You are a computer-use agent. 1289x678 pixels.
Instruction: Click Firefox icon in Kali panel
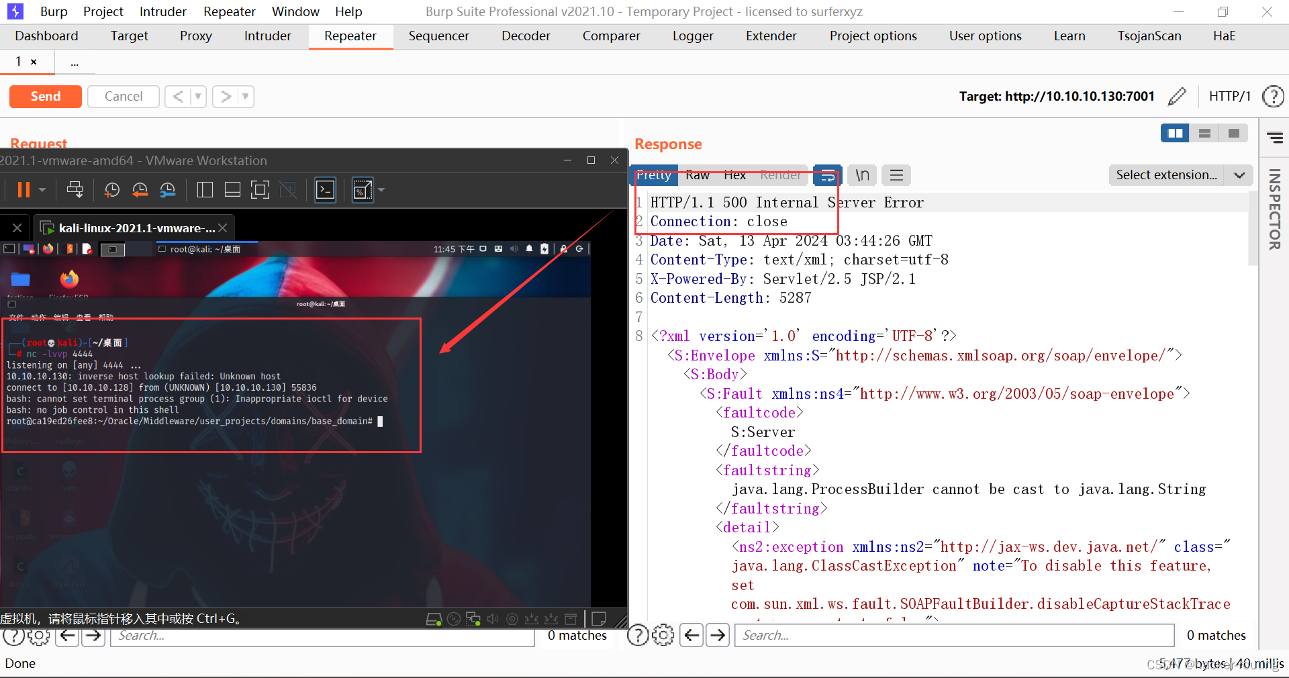pos(48,249)
